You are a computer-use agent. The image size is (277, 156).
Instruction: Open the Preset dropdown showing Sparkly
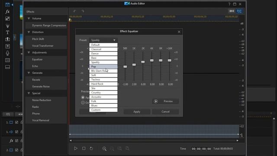103,40
